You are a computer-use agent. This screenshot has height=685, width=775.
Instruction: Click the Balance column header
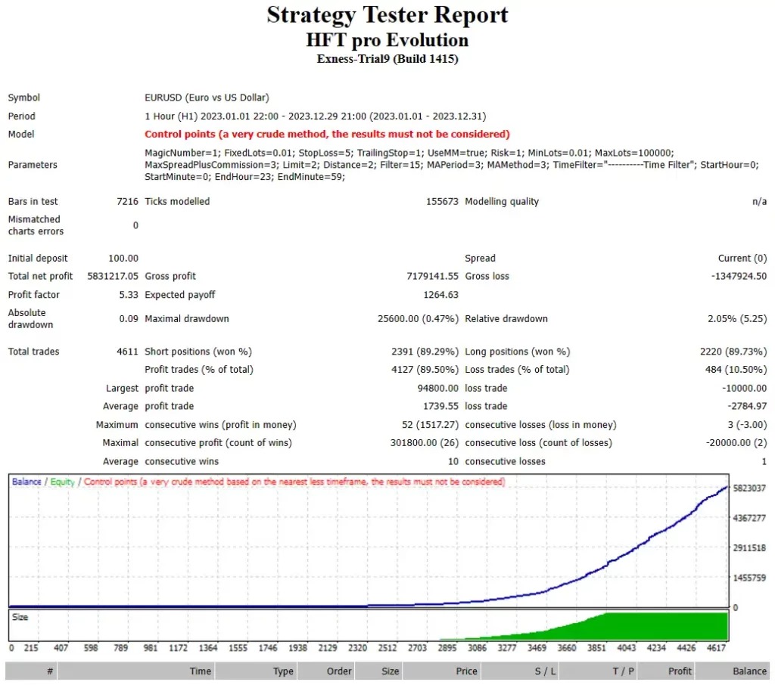pos(748,671)
